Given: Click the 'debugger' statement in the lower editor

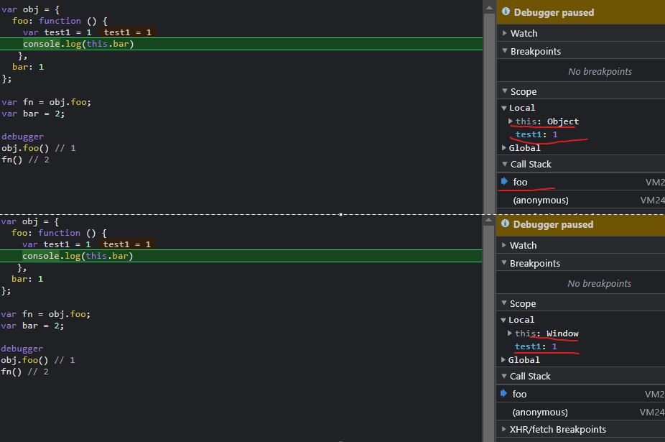Looking at the screenshot, I should click(22, 349).
